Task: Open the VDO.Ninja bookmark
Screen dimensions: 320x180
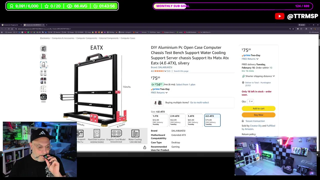Action: coord(110,32)
